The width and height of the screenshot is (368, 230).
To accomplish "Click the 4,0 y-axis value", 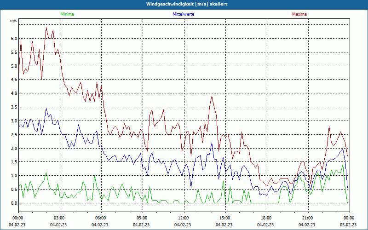I will (14, 93).
